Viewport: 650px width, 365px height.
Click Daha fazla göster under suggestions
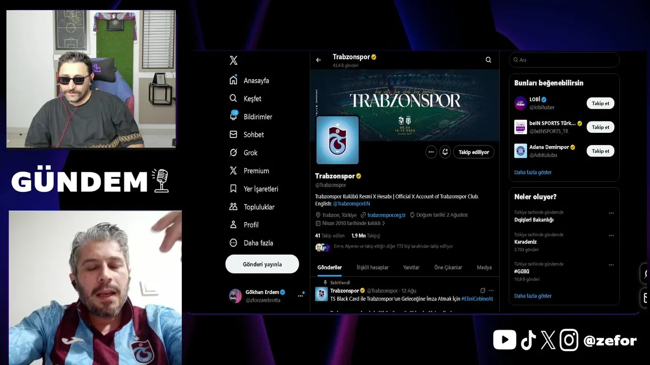(533, 172)
